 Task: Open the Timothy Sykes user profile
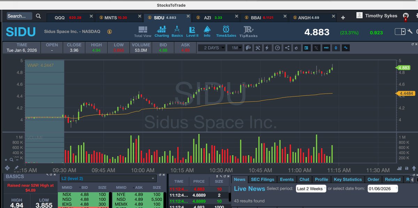(377, 16)
